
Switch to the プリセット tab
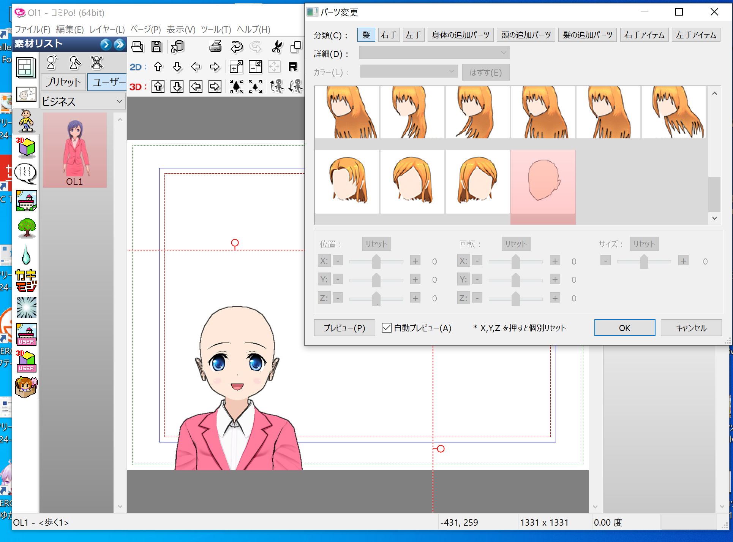[x=63, y=82]
